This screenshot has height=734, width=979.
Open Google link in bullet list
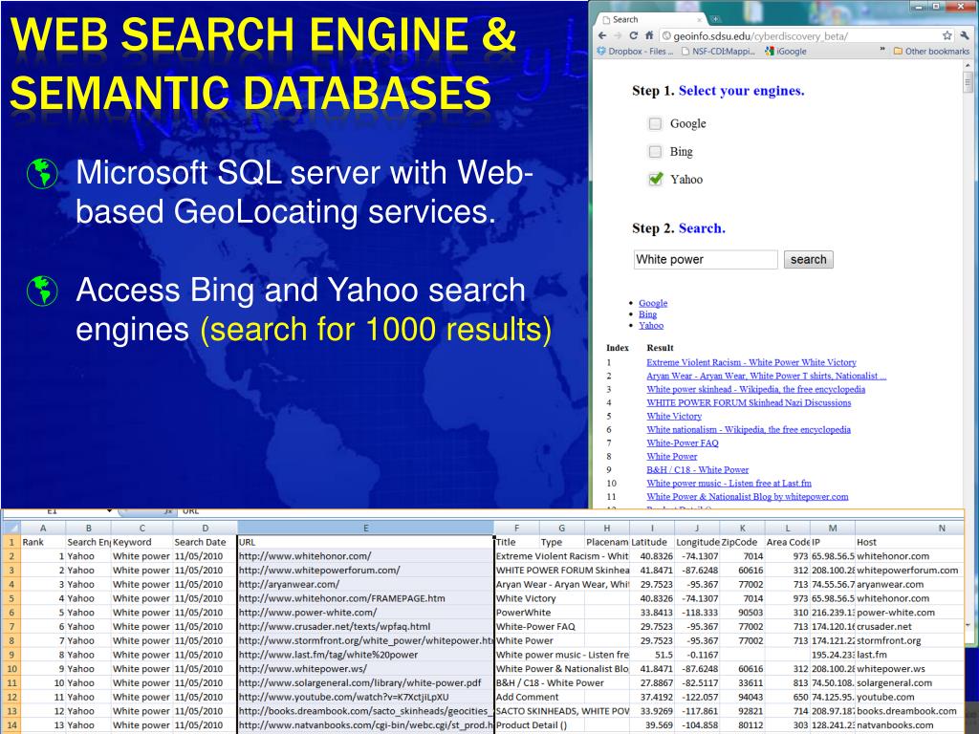click(653, 303)
